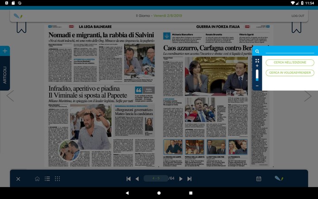
Task: Go to previous page with left arrow
Action: coord(10,96)
